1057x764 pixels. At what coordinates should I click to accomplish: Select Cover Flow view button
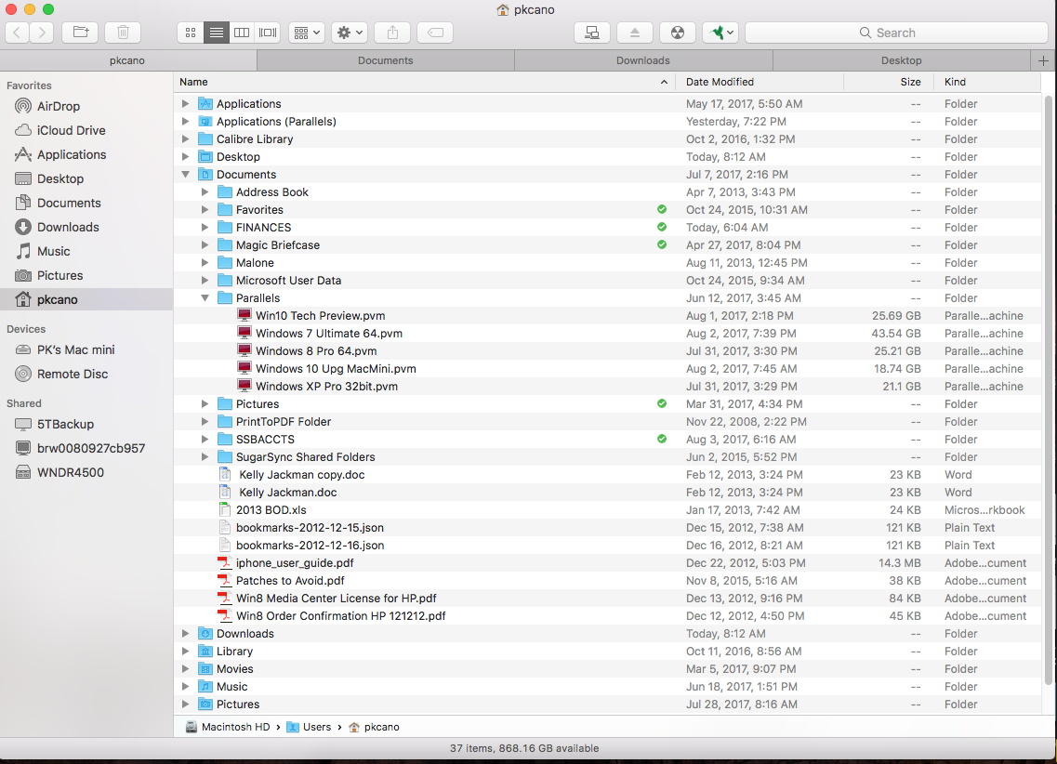tap(268, 33)
